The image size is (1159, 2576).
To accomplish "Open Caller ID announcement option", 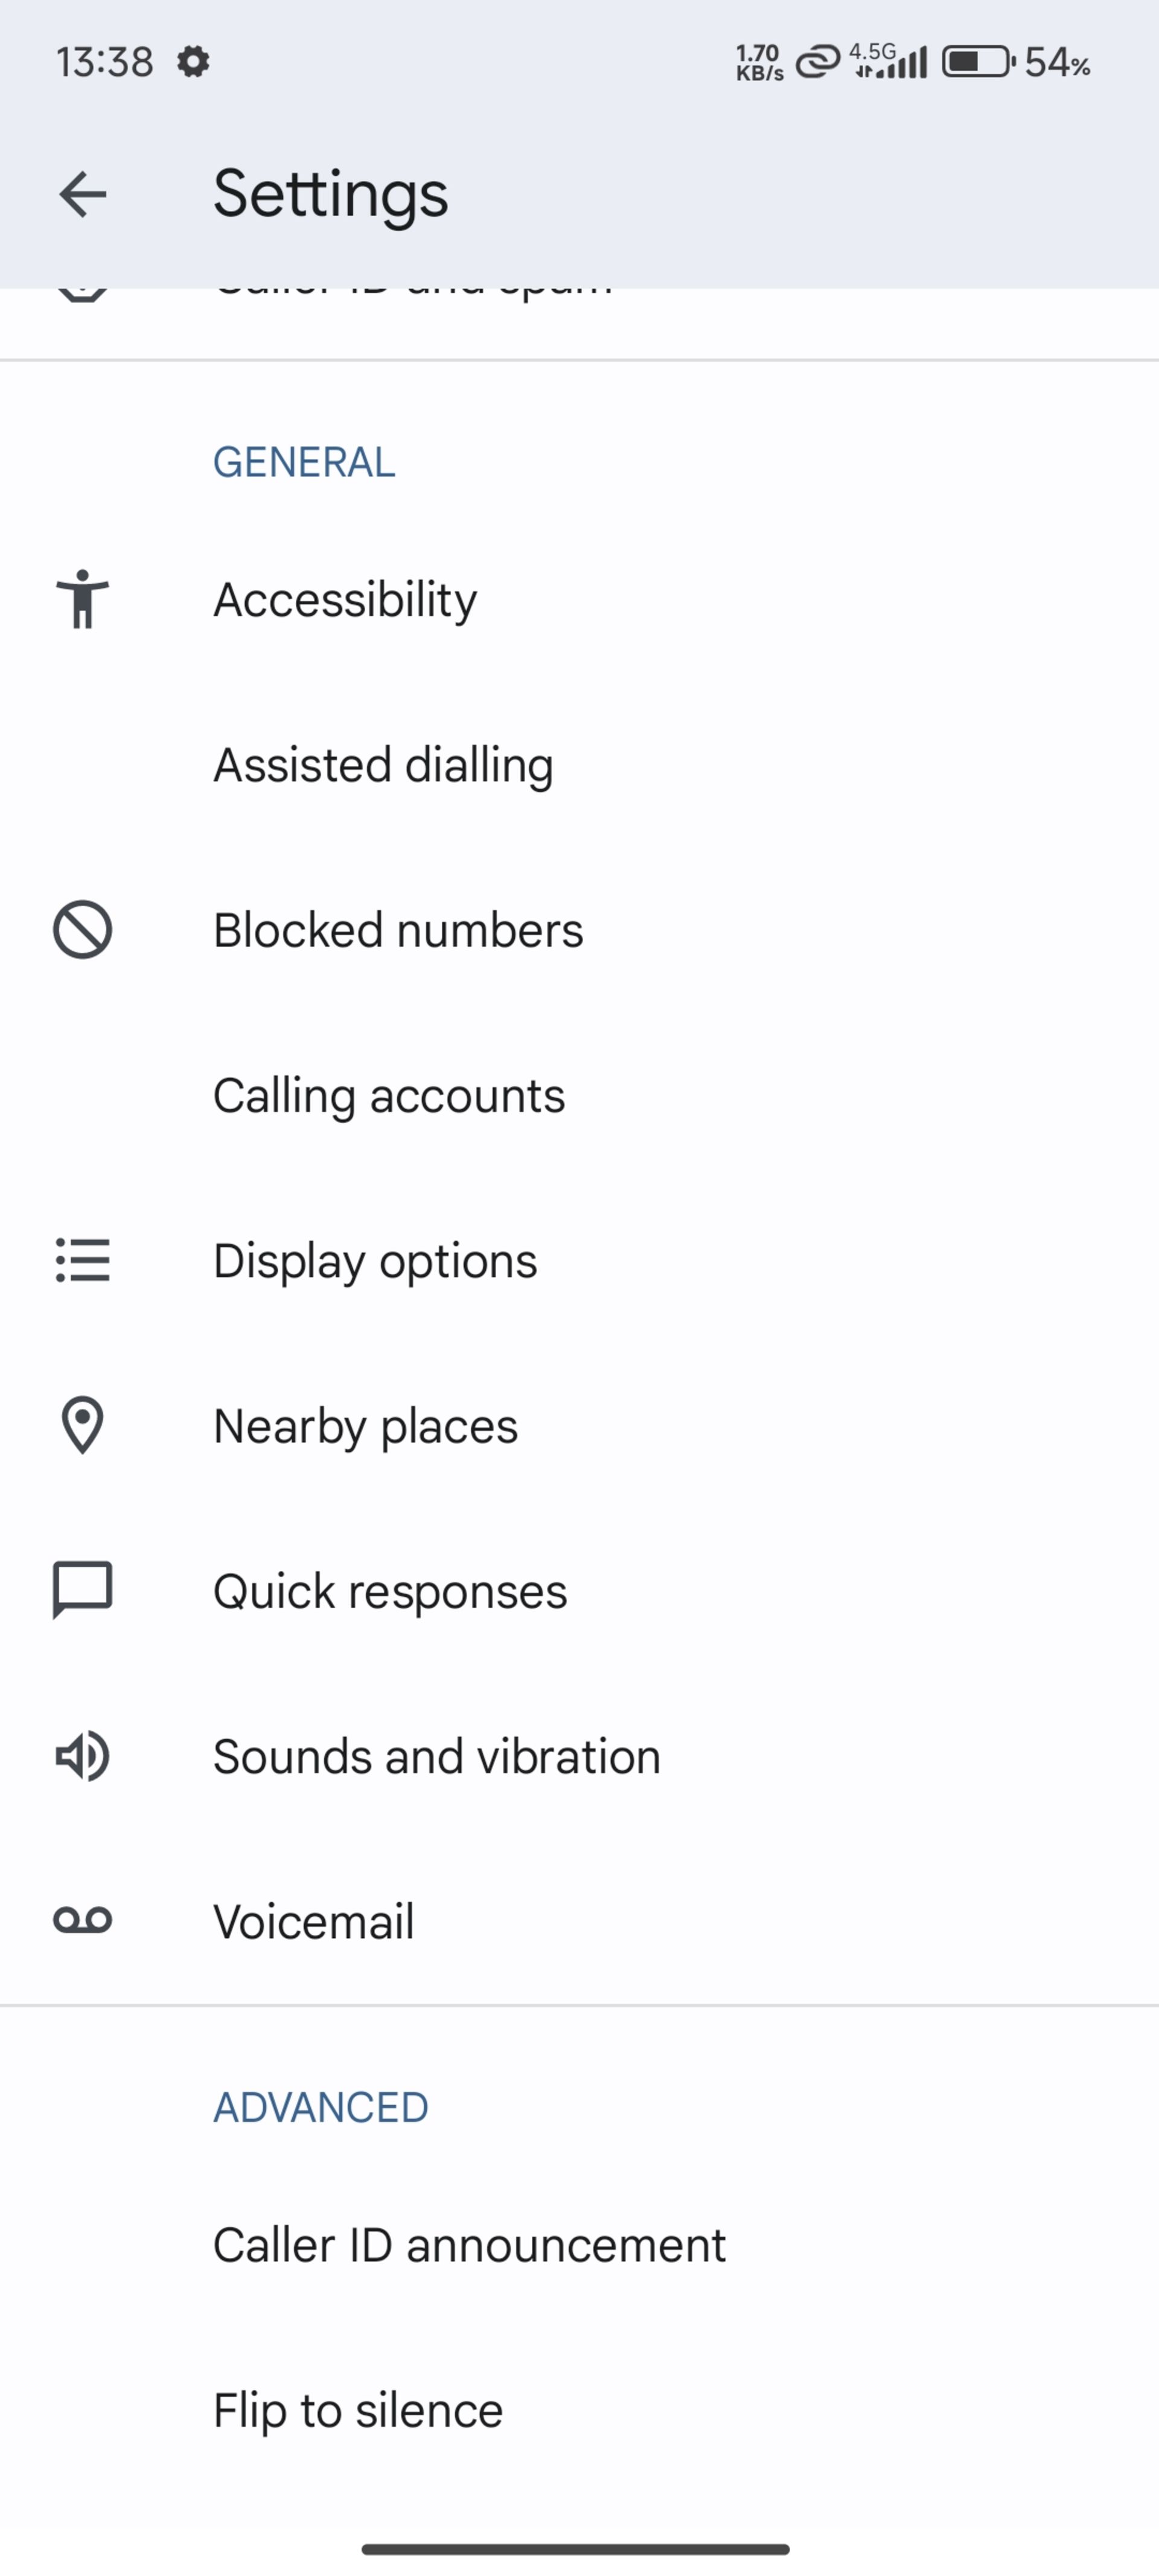I will coord(469,2245).
